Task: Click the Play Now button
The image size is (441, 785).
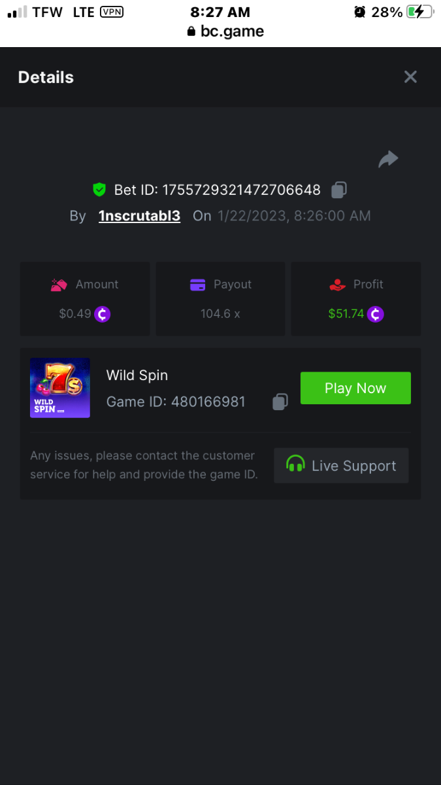Action: (x=355, y=388)
